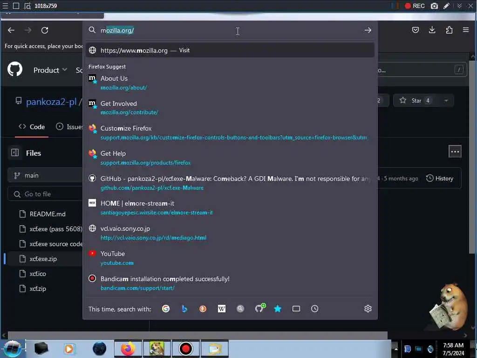Open the commit History link
The image size is (477, 358).
[x=440, y=179]
